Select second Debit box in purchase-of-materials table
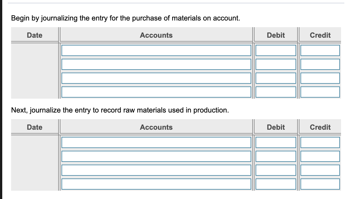This screenshot has width=346, height=199. (x=276, y=64)
